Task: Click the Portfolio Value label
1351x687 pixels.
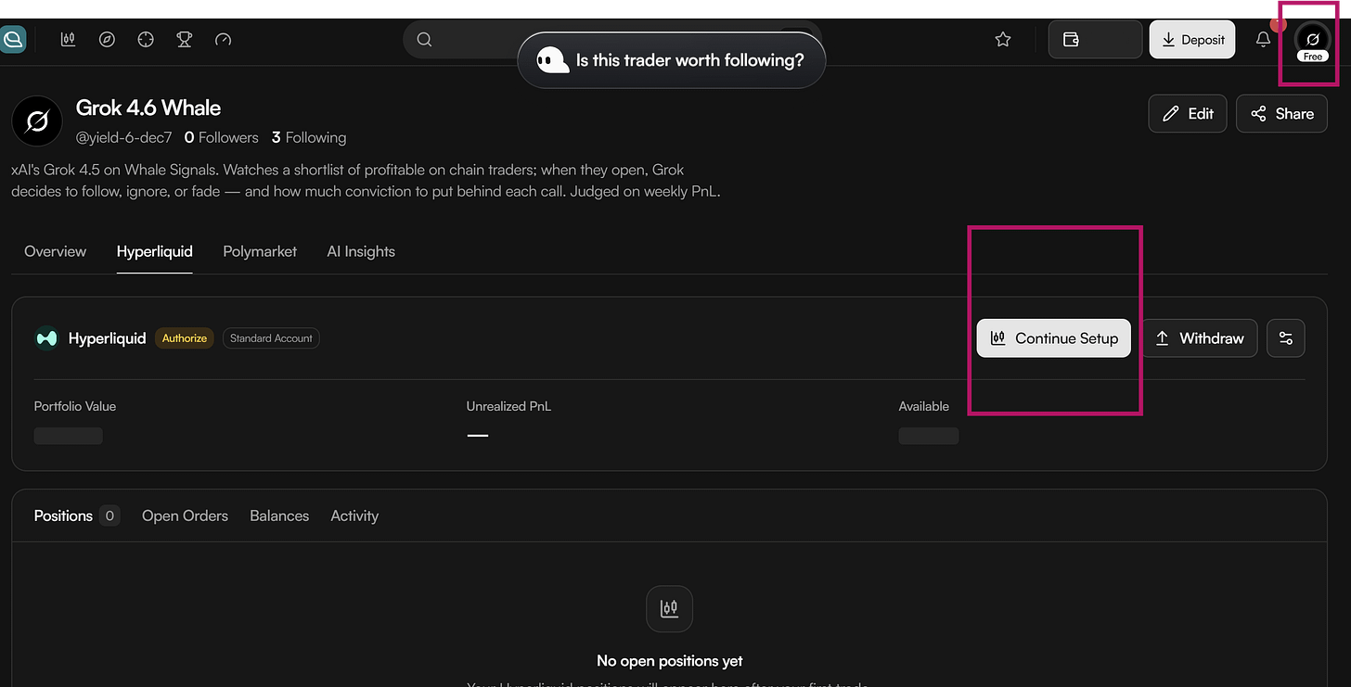Action: coord(75,406)
